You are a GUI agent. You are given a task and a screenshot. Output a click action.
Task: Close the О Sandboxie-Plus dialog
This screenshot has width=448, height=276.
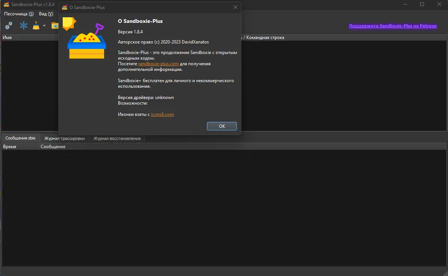tap(235, 7)
